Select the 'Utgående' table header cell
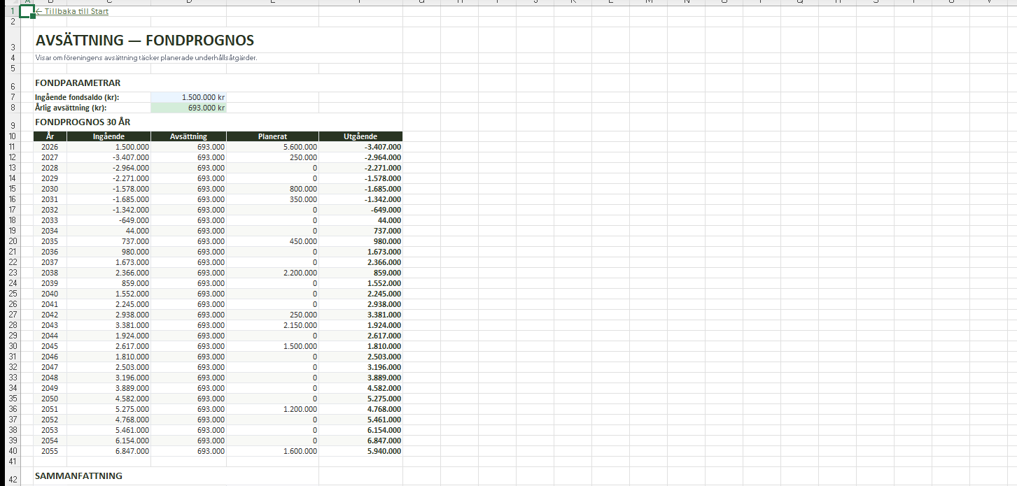The image size is (1017, 486). [x=360, y=136]
